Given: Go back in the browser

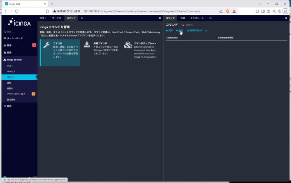Looking at the screenshot, I should [6, 11].
